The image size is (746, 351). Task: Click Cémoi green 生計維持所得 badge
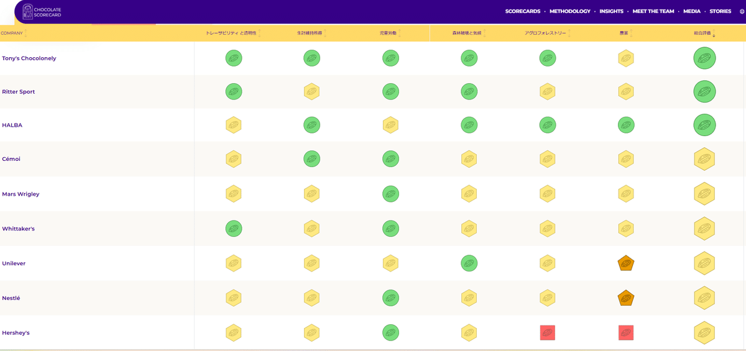tap(311, 159)
